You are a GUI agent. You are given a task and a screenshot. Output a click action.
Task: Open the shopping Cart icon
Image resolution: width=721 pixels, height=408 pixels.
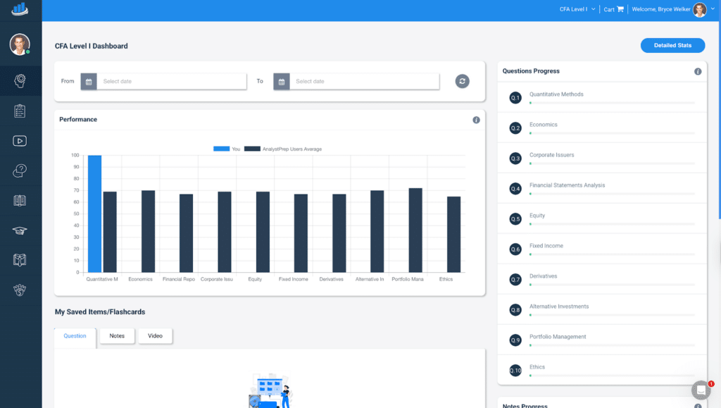pos(620,9)
